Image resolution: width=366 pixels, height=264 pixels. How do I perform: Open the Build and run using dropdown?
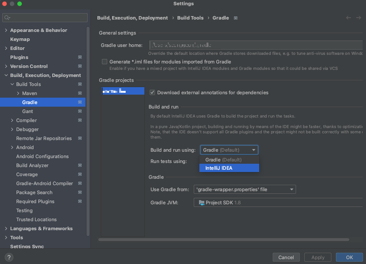(x=229, y=150)
